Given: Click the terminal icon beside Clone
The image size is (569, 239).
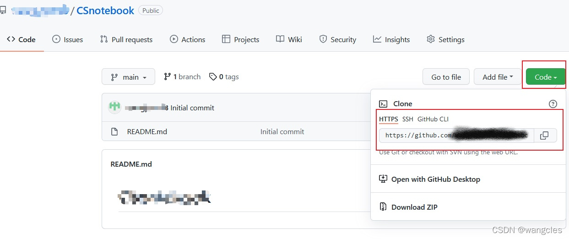Looking at the screenshot, I should [384, 104].
